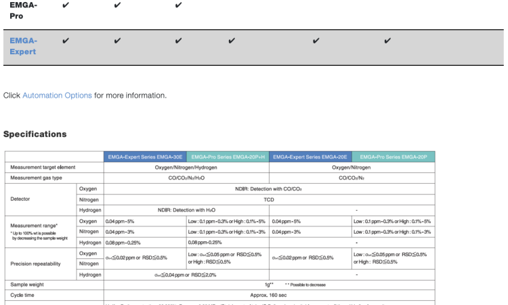508x305 pixels.
Task: Click the Hydrogen label in Precision repeatability
Action: pyautogui.click(x=90, y=274)
